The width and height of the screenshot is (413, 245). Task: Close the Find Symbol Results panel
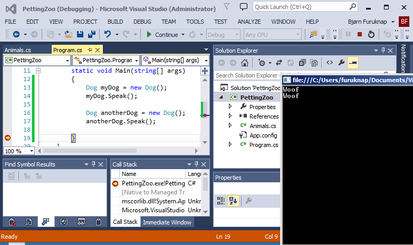click(101, 164)
